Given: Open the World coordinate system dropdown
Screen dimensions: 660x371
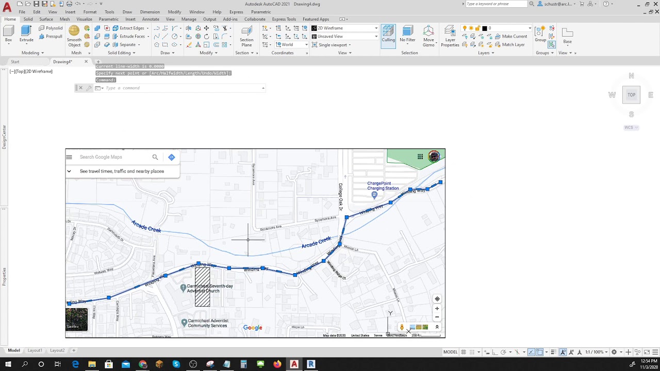Looking at the screenshot, I should pos(292,45).
